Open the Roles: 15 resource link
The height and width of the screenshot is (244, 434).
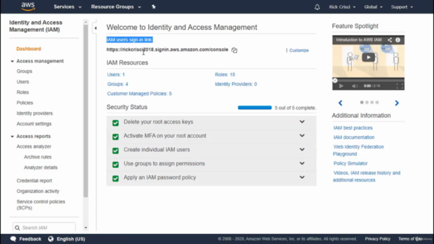click(224, 75)
